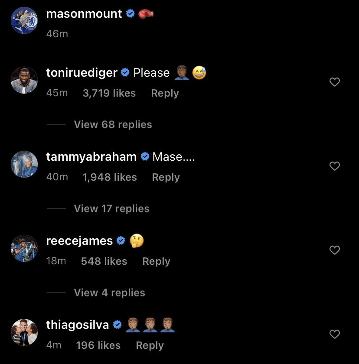Like tammyabraham's comment with the heart
Screen dimensions: 359x364
[334, 166]
